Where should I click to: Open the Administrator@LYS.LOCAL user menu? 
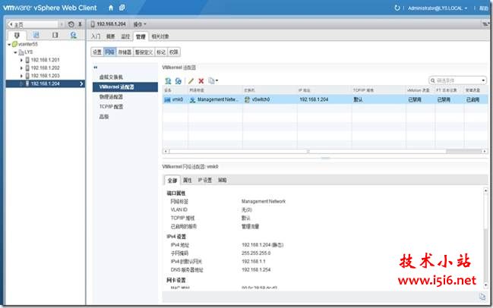438,8
